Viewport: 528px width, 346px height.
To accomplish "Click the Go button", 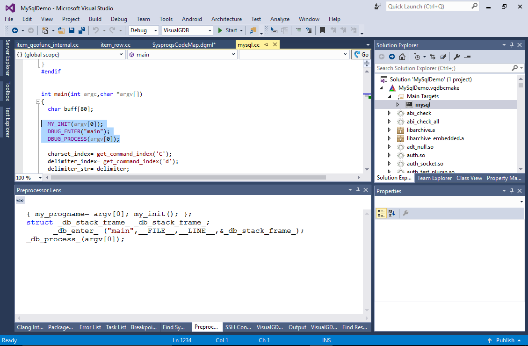I will 362,55.
